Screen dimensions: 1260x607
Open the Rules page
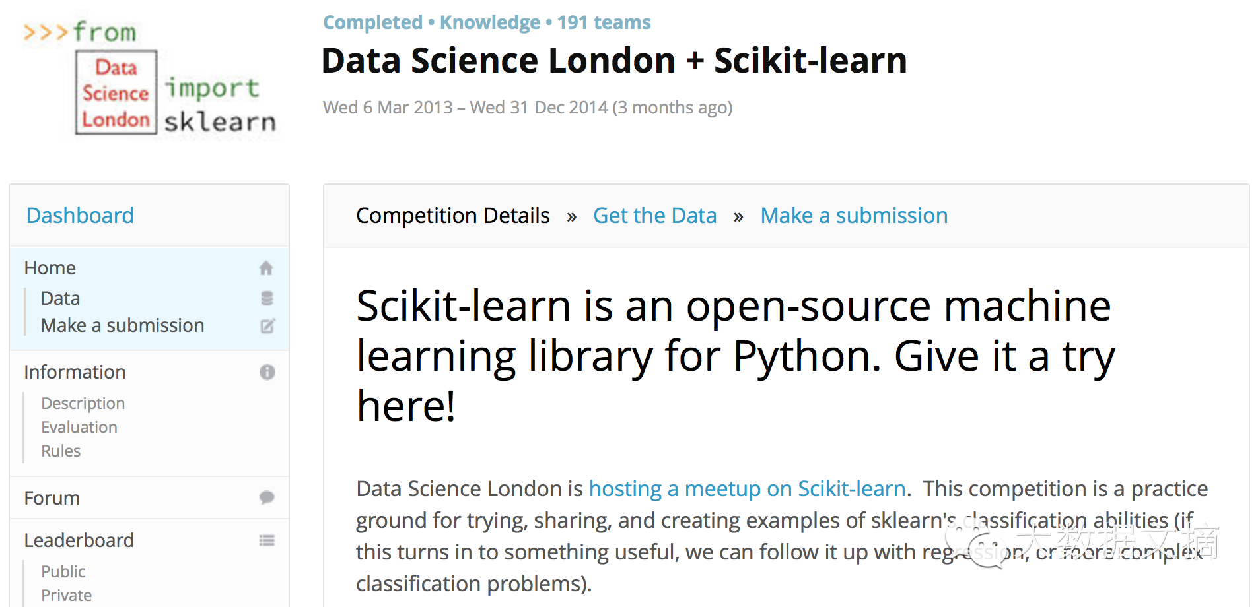[61, 451]
